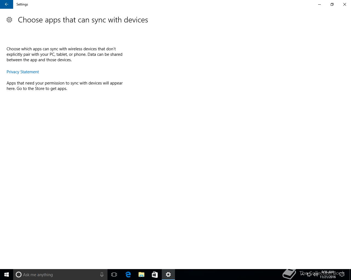The height and width of the screenshot is (280, 351).
Task: Launch Microsoft Edge from the taskbar
Action: [x=128, y=275]
